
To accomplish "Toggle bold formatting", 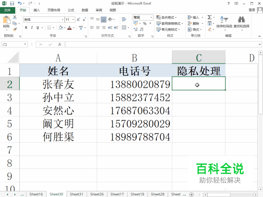I will [x=26, y=27].
